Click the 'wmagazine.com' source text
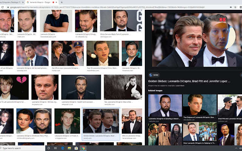This screenshot has height=151, width=242. point(60,138)
